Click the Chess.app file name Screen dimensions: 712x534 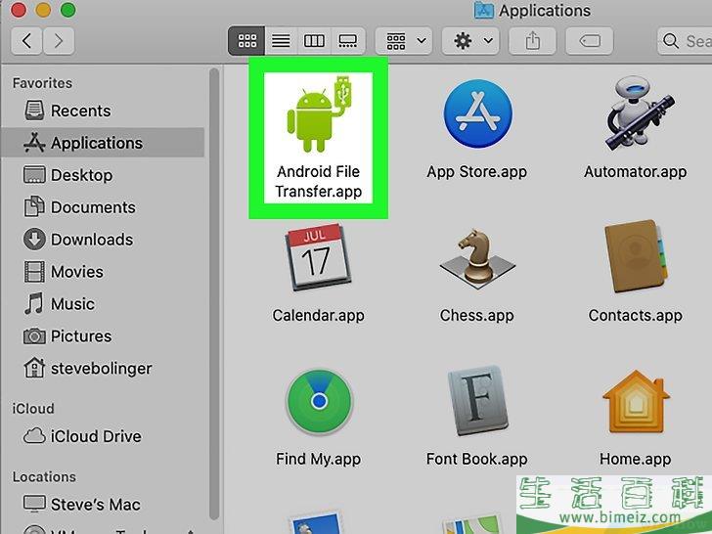click(x=477, y=315)
